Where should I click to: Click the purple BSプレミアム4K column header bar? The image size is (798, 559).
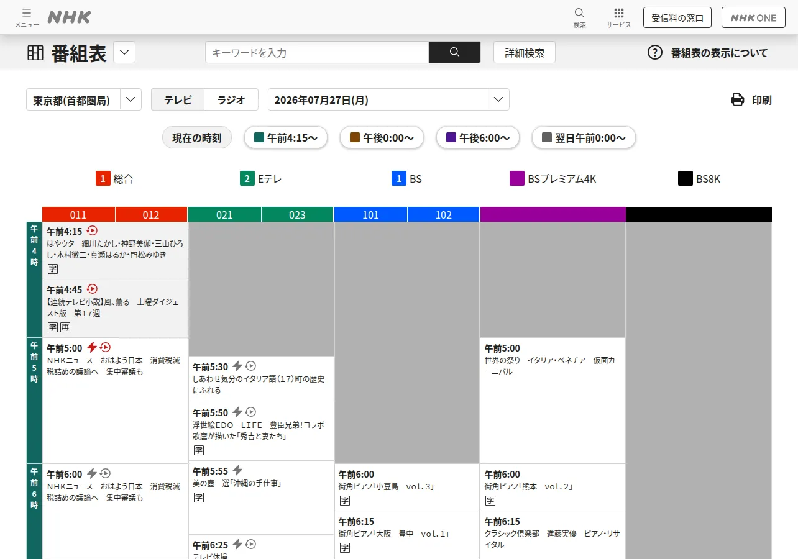553,214
